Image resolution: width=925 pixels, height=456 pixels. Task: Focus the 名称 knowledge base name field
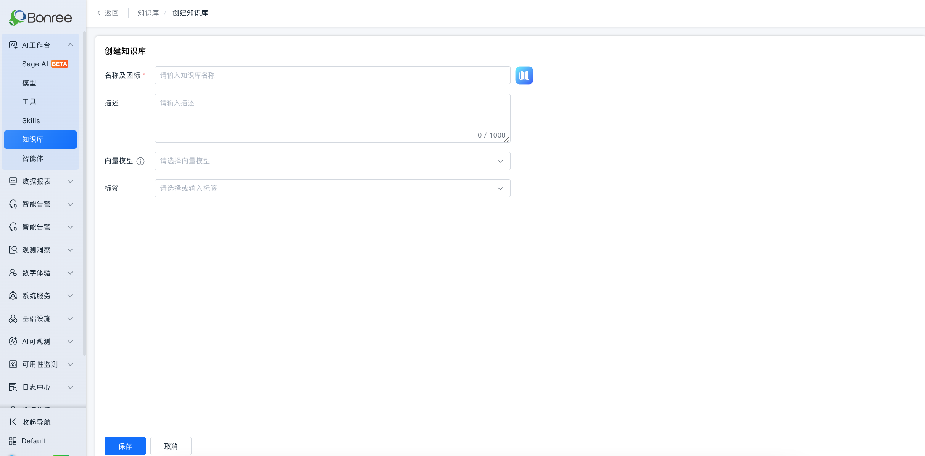[332, 75]
